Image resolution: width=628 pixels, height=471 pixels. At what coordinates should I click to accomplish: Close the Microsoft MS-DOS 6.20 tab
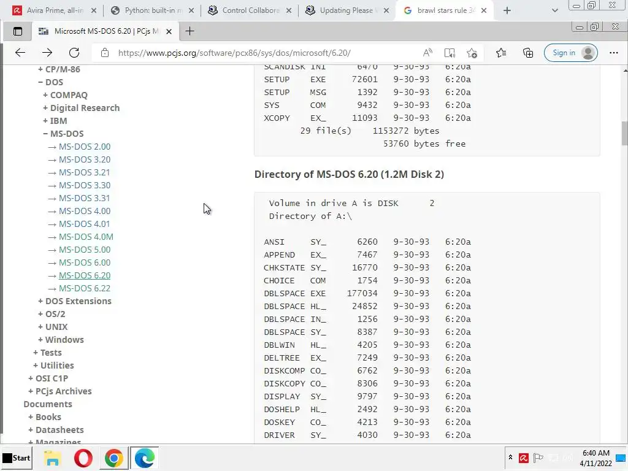click(169, 31)
